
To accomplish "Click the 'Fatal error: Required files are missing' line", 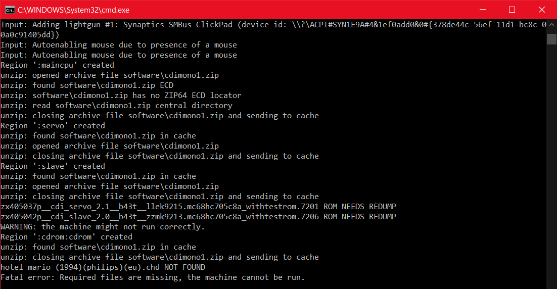I will click(x=153, y=277).
